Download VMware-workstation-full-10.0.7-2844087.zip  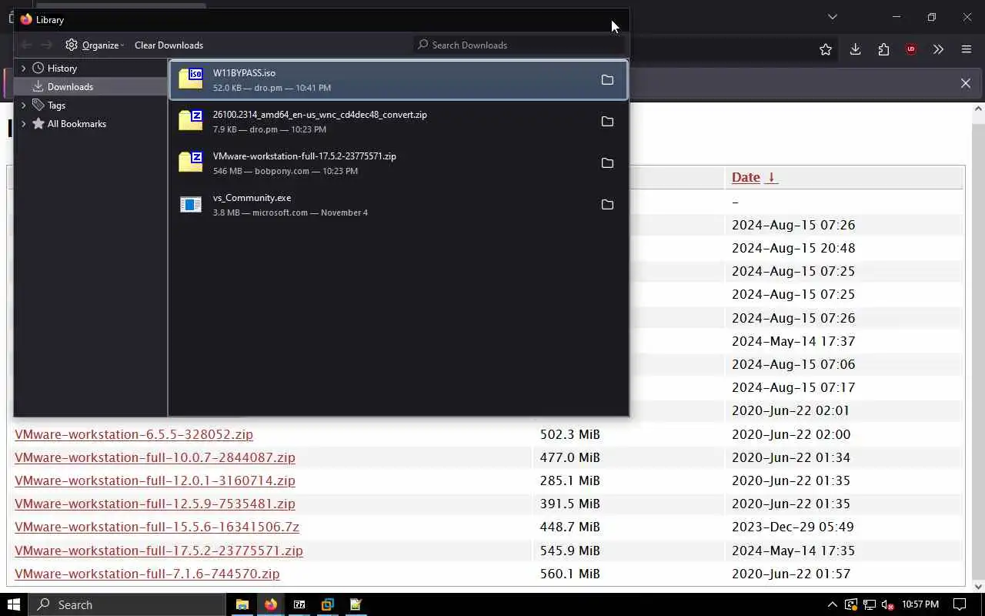click(155, 457)
